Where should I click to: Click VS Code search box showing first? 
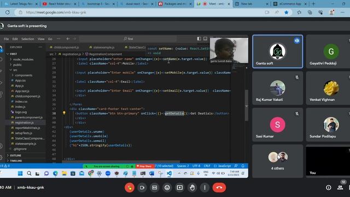[128, 39]
